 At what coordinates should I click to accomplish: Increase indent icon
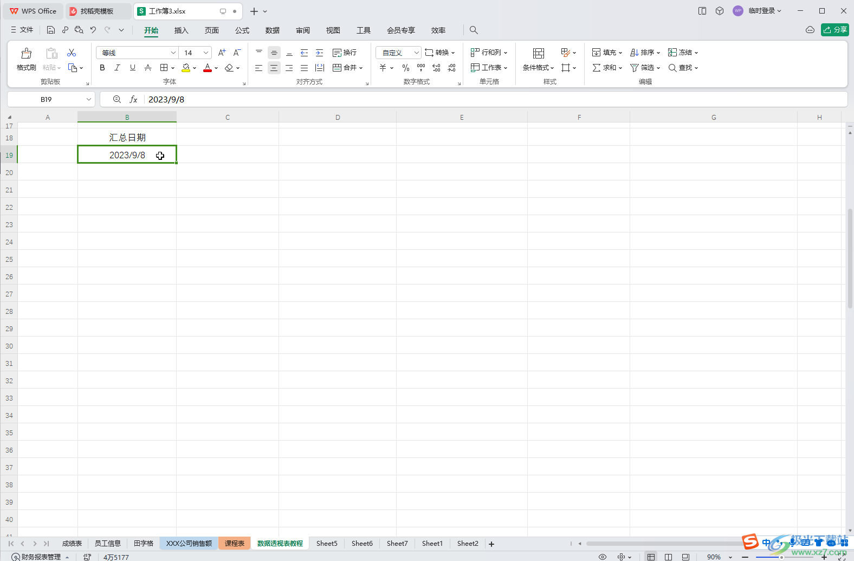(x=320, y=53)
